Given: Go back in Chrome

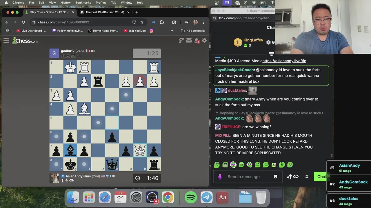Looking at the screenshot, I should pyautogui.click(x=7, y=22).
